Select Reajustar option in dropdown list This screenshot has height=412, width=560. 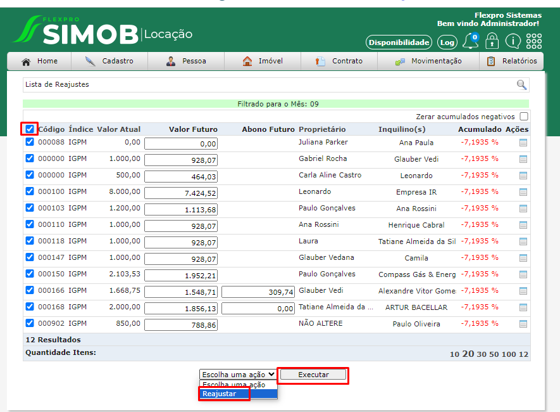pyautogui.click(x=238, y=394)
